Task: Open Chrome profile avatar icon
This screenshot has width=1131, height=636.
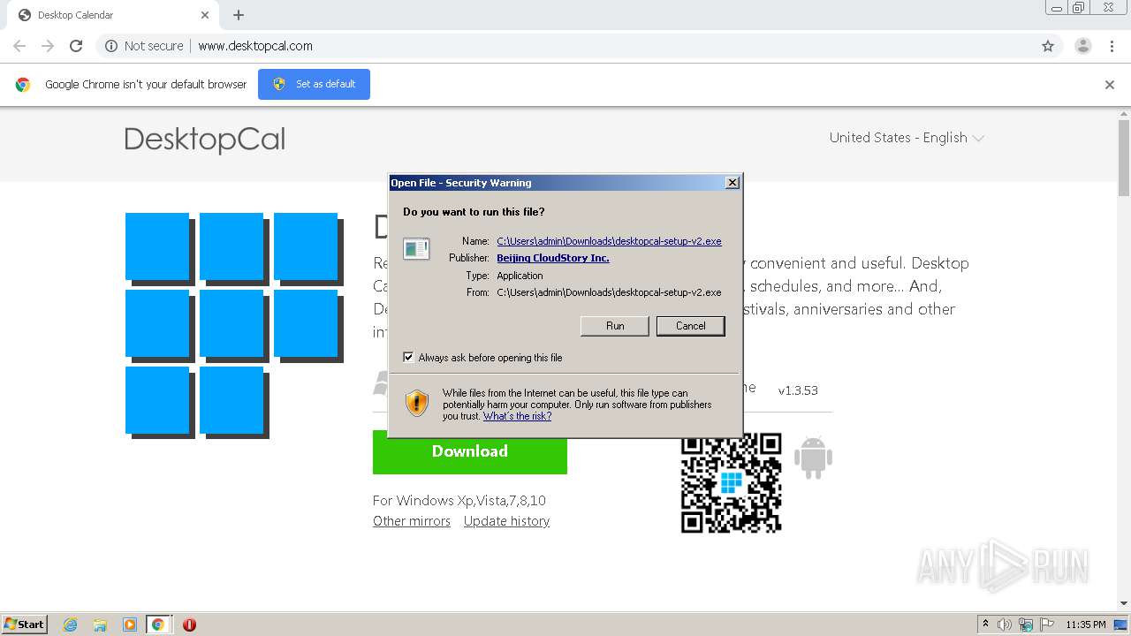Action: (1082, 46)
